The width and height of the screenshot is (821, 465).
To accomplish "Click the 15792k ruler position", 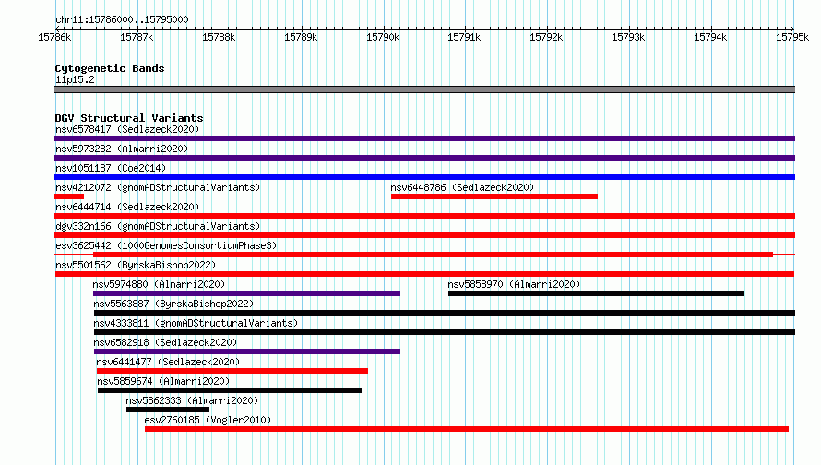I will (547, 37).
